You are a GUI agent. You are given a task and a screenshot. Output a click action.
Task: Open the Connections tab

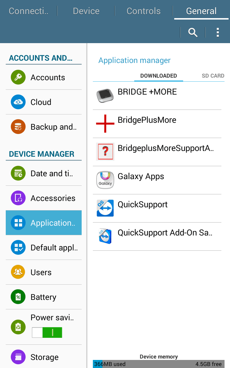pos(28,11)
